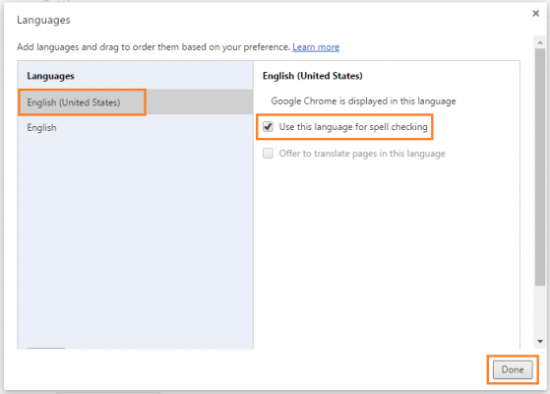Select the plain English entry in the list

136,127
